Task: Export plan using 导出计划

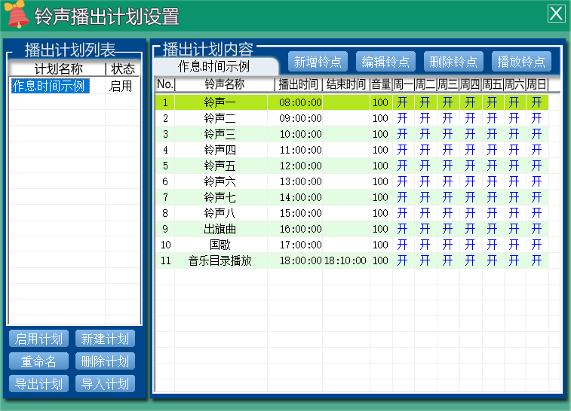Action: pos(38,384)
